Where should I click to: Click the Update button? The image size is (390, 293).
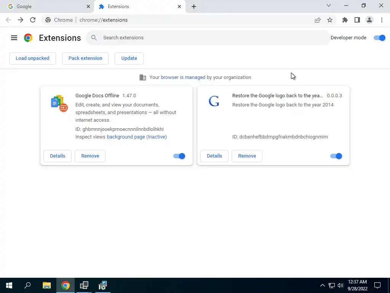tap(129, 58)
